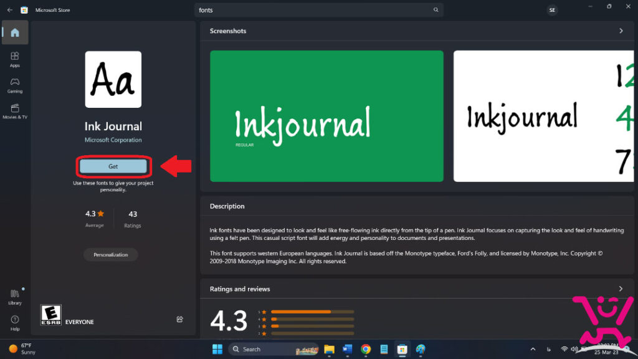This screenshot has width=638, height=359.
Task: Open the weather widget showing 67°F
Action: [23, 349]
